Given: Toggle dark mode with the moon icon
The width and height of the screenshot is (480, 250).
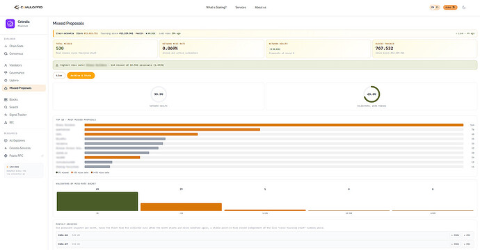Looking at the screenshot, I should coord(464,8).
